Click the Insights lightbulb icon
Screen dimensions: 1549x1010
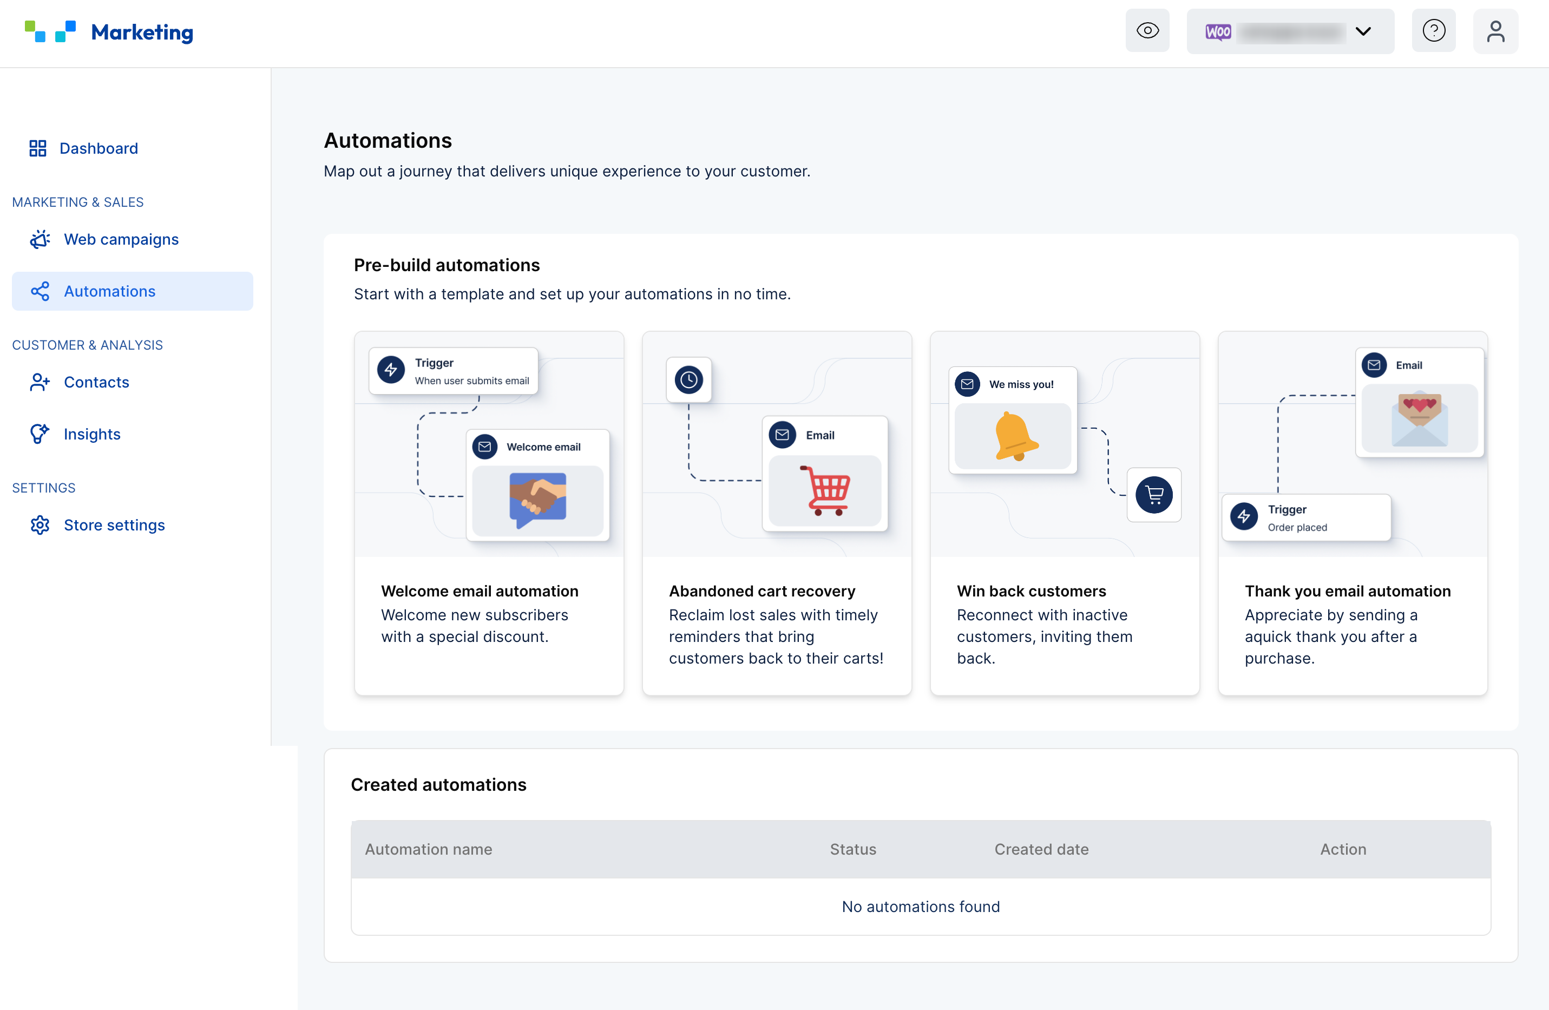tap(40, 434)
